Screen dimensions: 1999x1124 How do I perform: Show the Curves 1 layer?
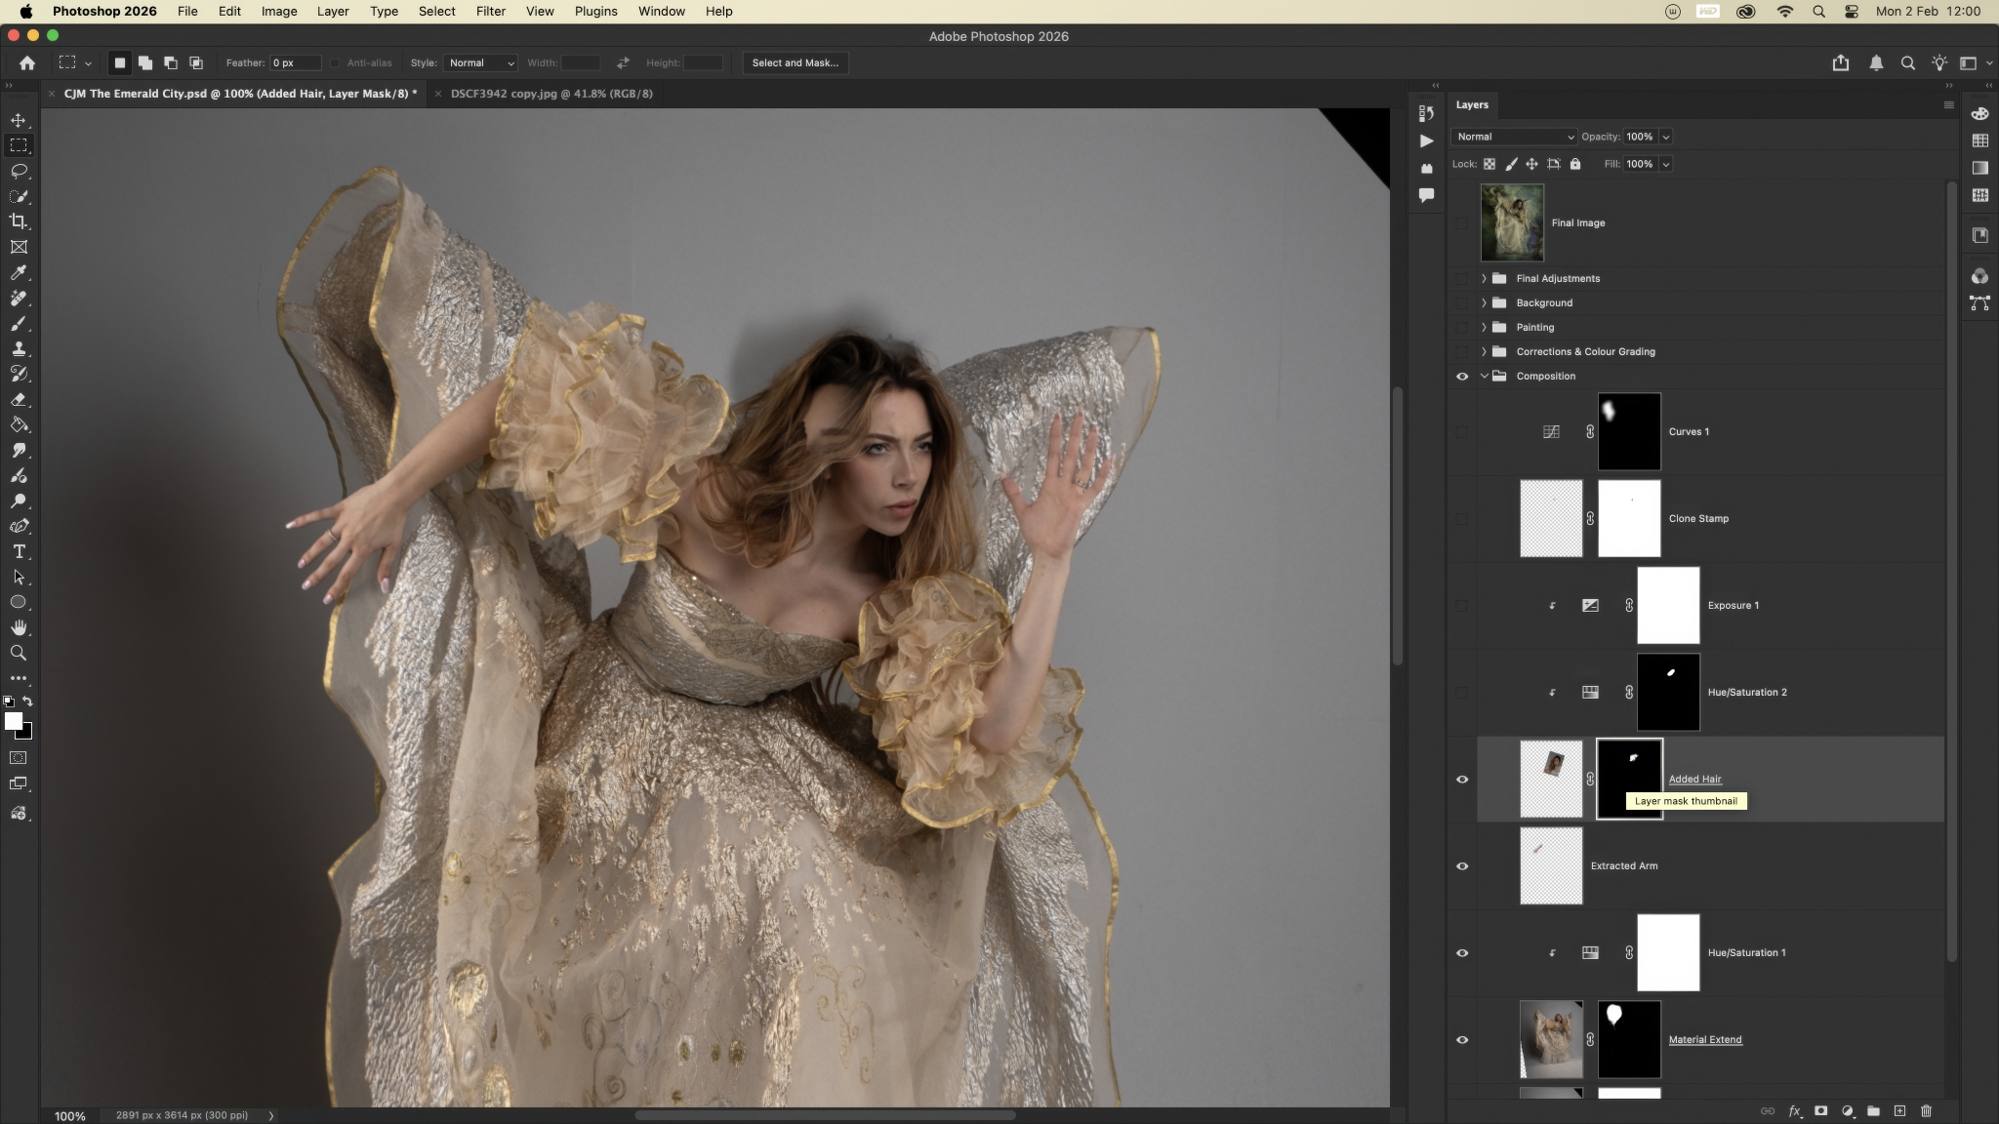[x=1462, y=431]
